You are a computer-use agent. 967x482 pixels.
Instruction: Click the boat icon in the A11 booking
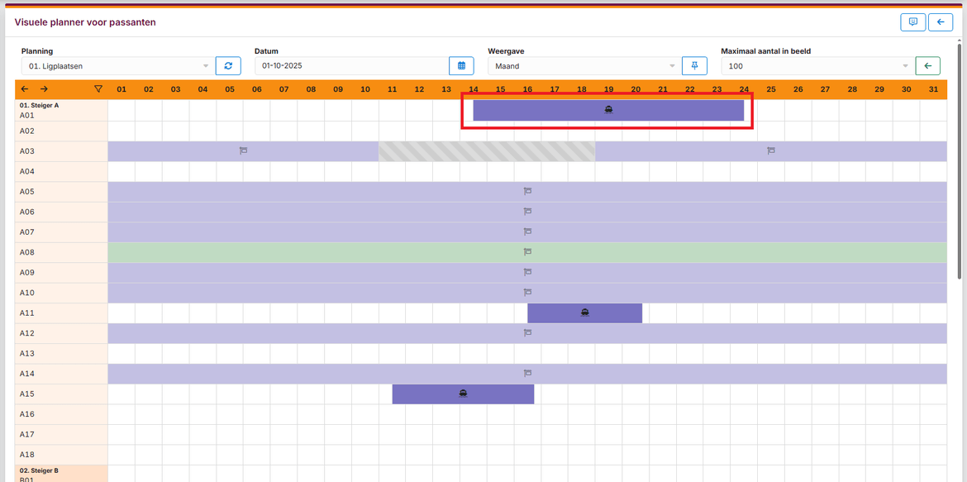[584, 313]
